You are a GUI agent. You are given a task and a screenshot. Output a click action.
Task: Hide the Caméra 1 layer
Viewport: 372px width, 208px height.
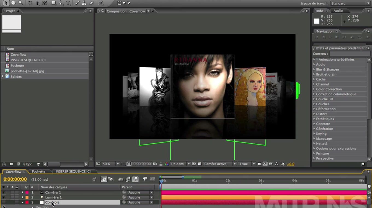pos(4,192)
